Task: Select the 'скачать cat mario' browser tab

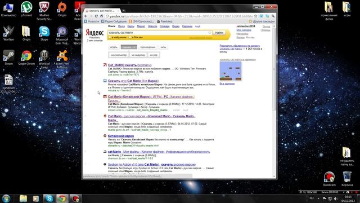Action: tap(102, 11)
